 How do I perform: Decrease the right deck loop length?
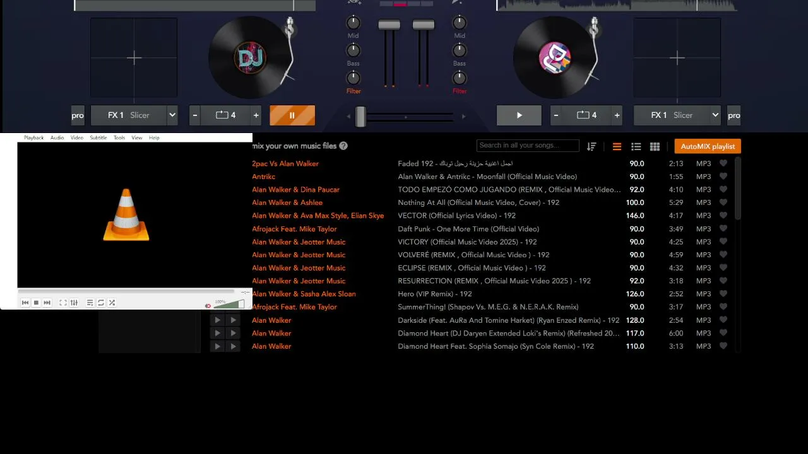pyautogui.click(x=556, y=115)
